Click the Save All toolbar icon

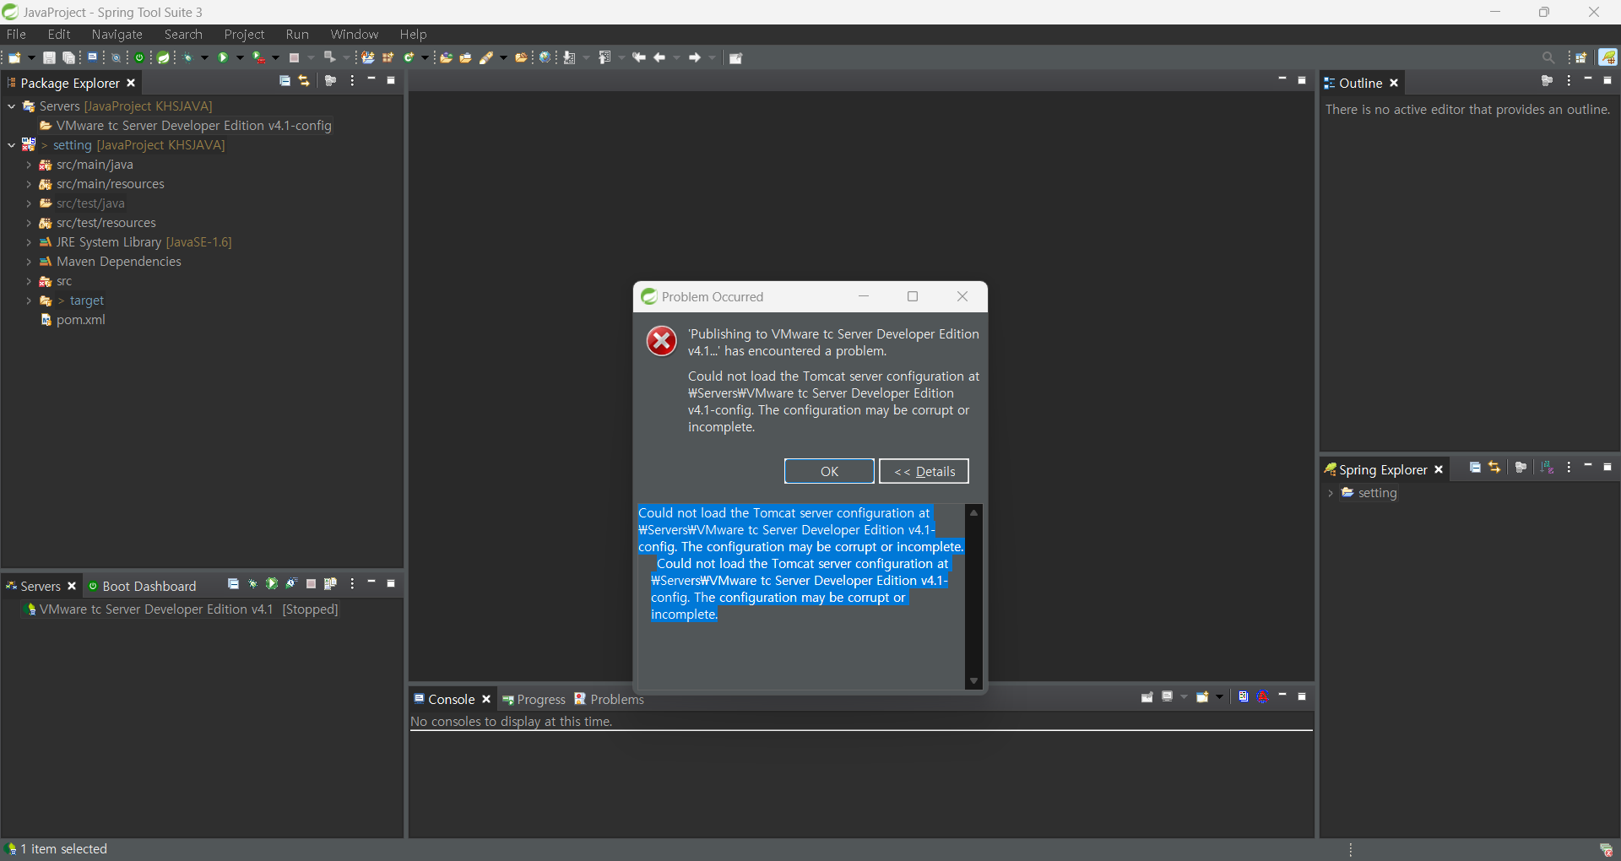click(x=69, y=58)
